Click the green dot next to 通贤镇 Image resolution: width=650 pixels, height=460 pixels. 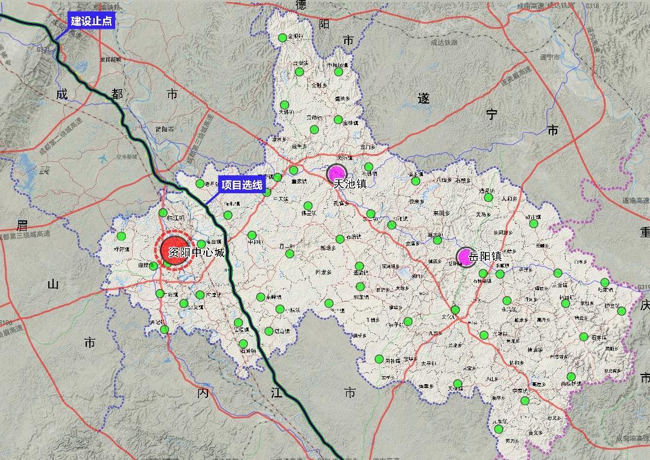coord(488,197)
